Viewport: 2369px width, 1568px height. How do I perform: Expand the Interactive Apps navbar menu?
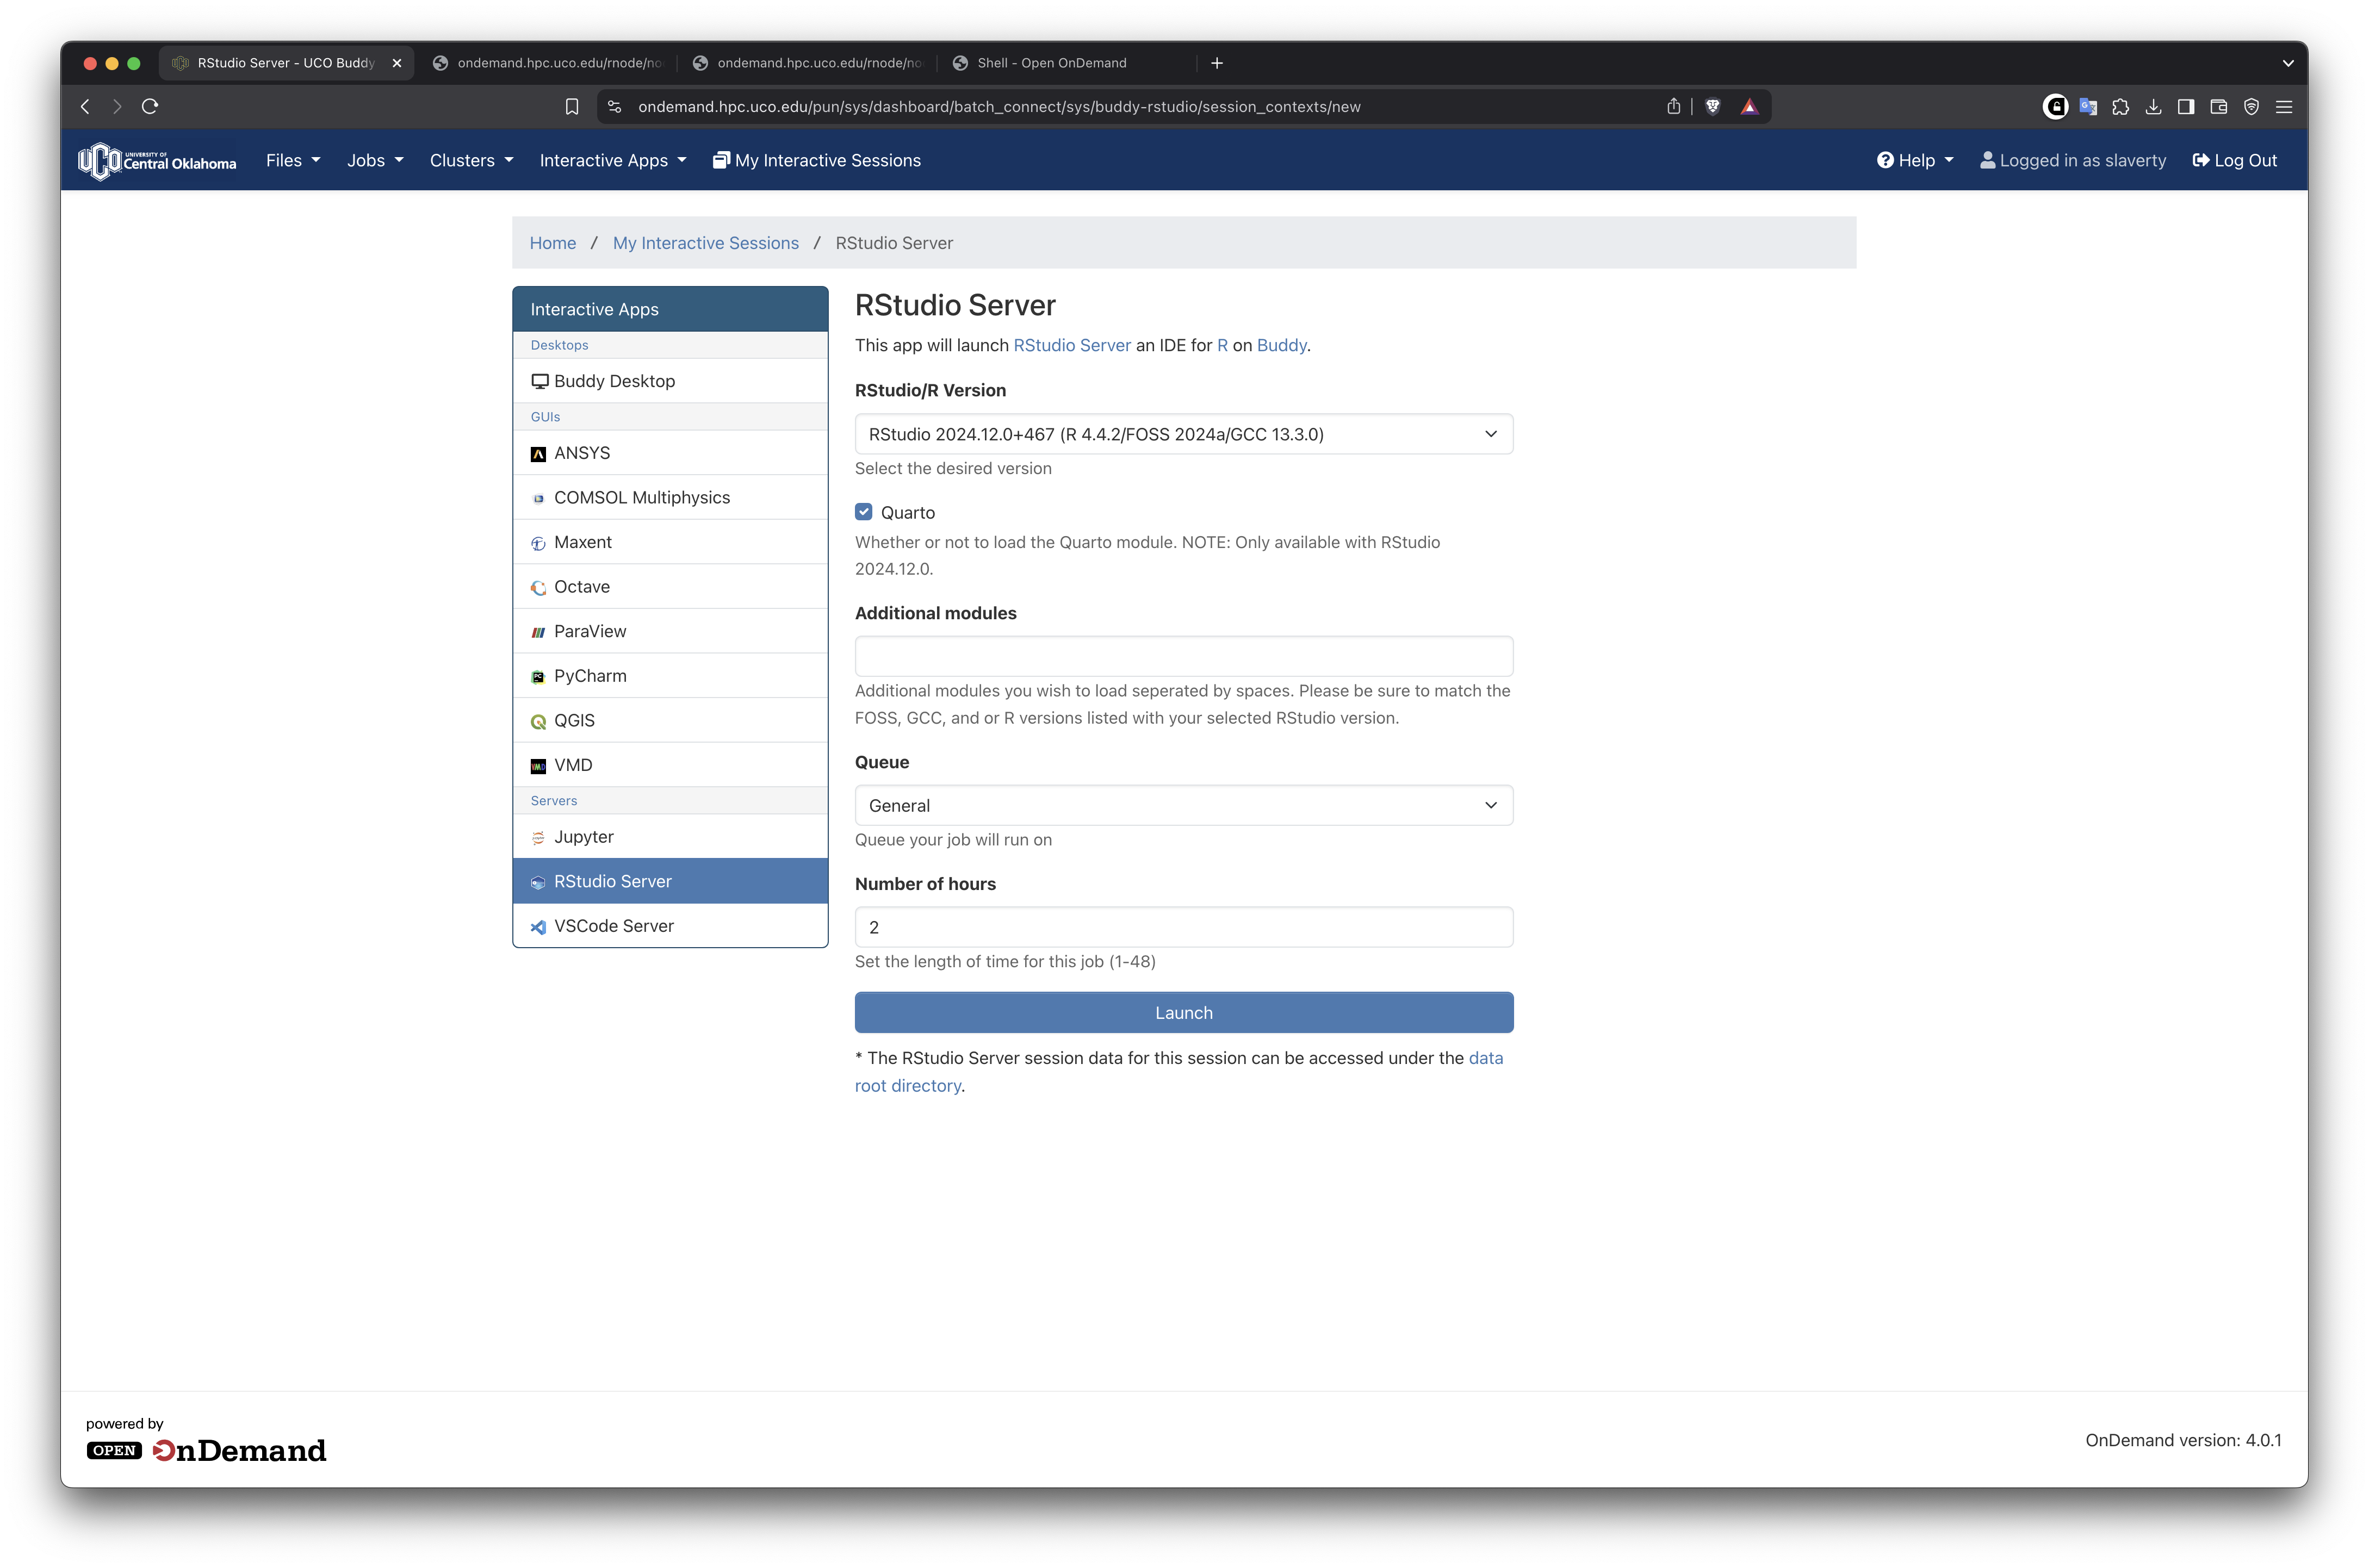point(612,161)
